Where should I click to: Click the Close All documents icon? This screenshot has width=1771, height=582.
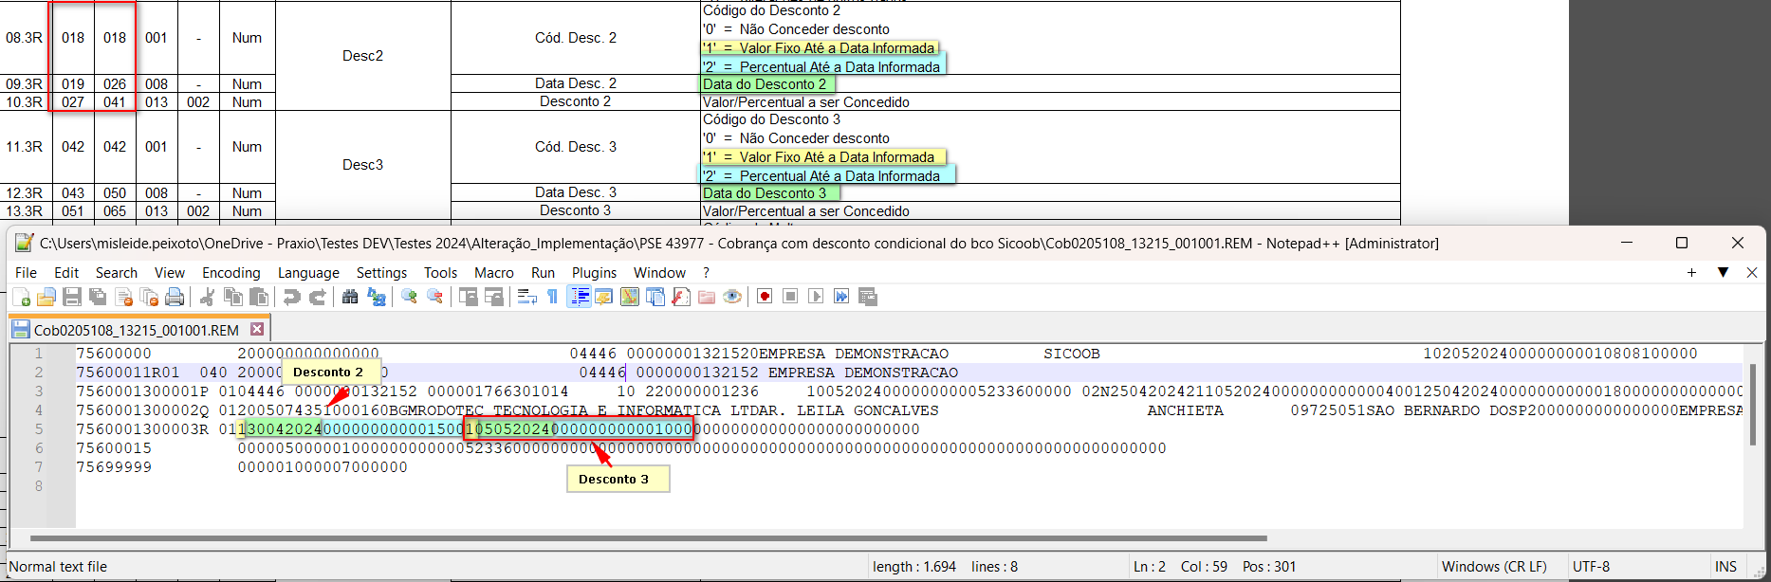pos(149,298)
